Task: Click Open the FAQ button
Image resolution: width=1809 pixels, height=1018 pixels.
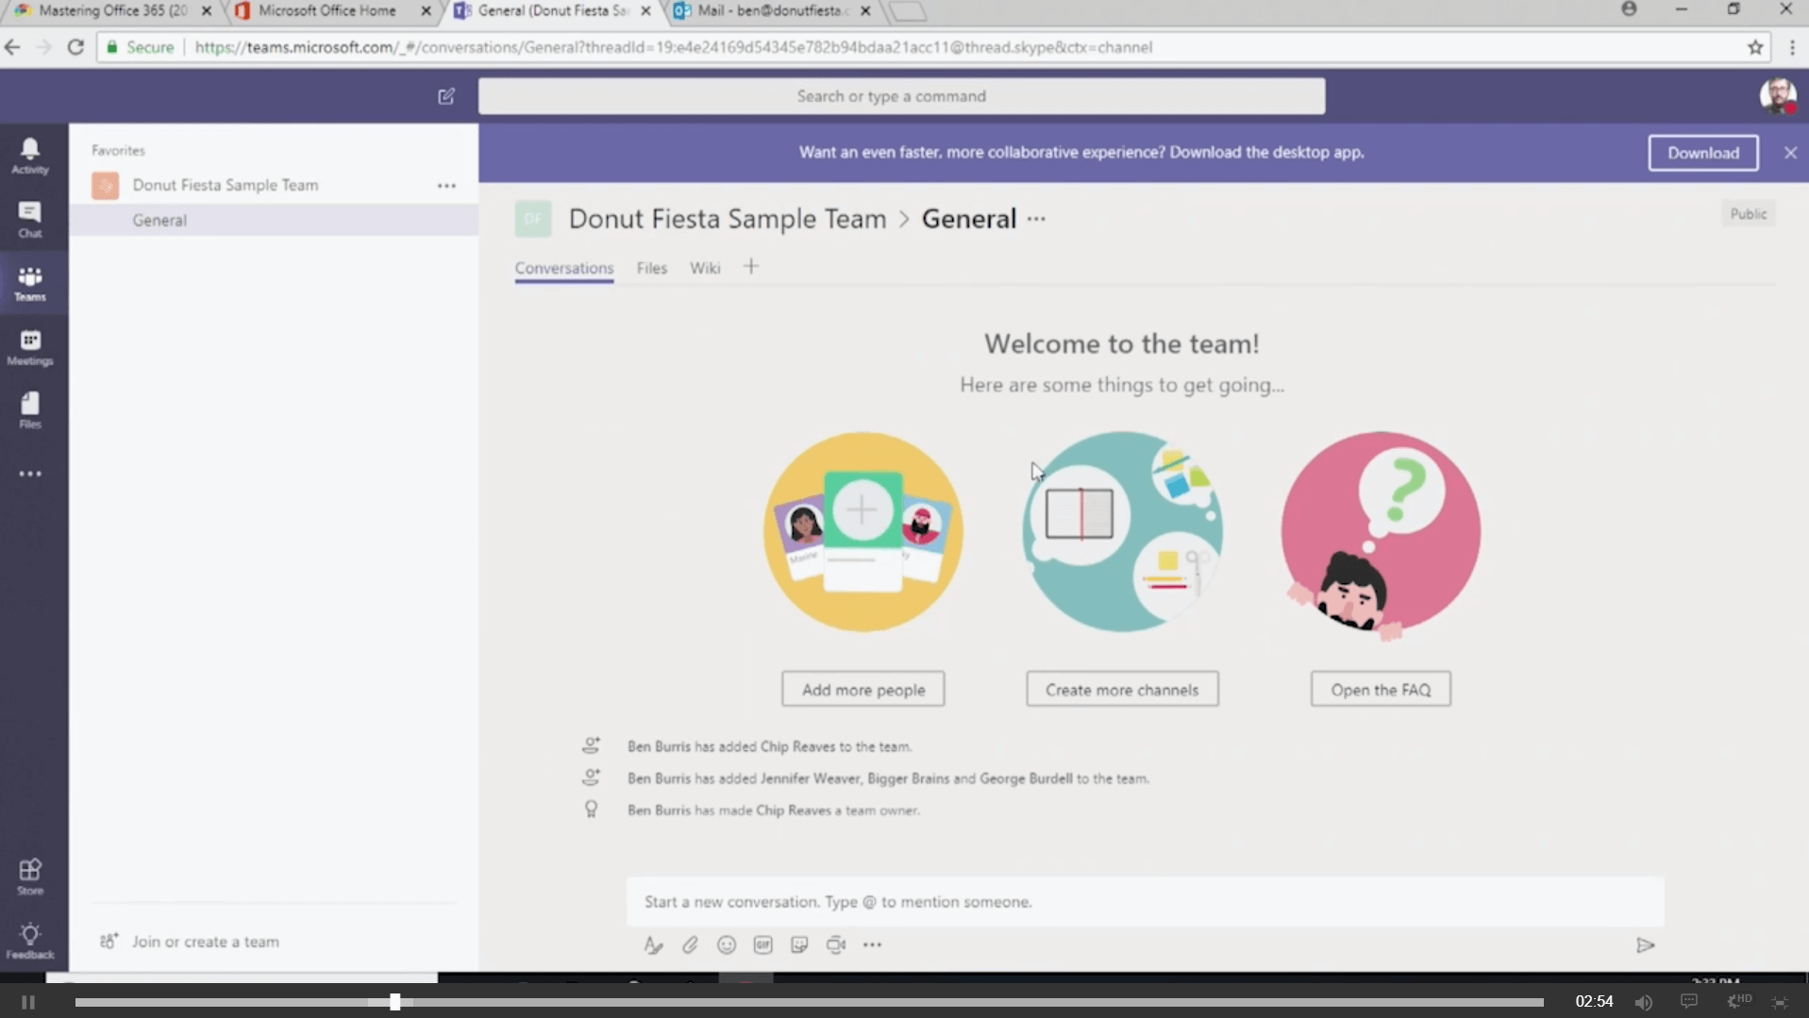Action: pos(1380,690)
